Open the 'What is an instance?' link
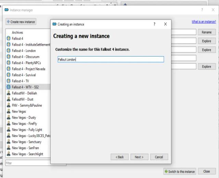Screen dimensions: 219x178 click(204, 22)
